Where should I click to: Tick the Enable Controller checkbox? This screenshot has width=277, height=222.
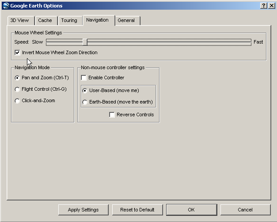click(83, 78)
